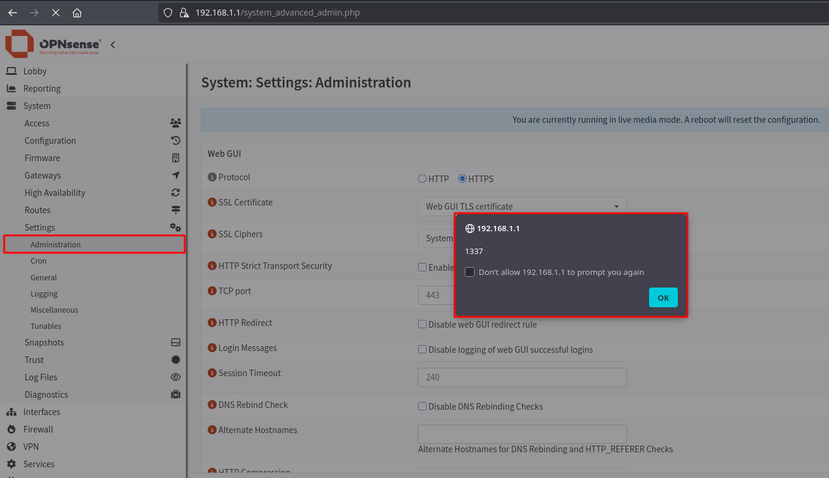Image resolution: width=829 pixels, height=478 pixels.
Task: Click the sidebar vertical scrollbar
Action: pos(187,270)
